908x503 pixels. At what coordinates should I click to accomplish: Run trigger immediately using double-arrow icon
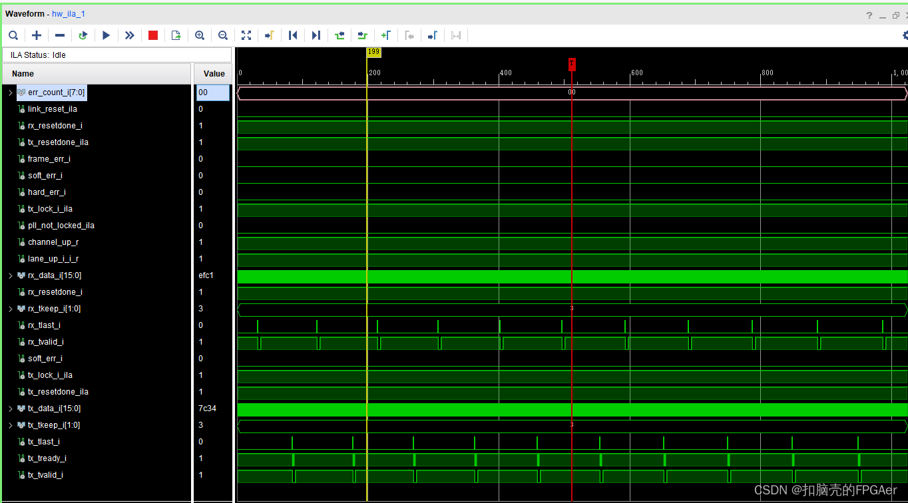point(129,35)
